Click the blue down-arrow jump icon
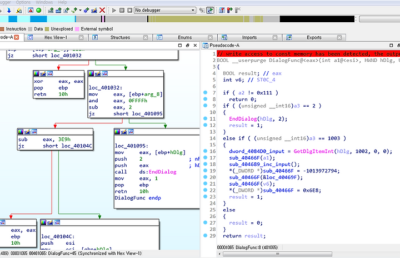 9,10
